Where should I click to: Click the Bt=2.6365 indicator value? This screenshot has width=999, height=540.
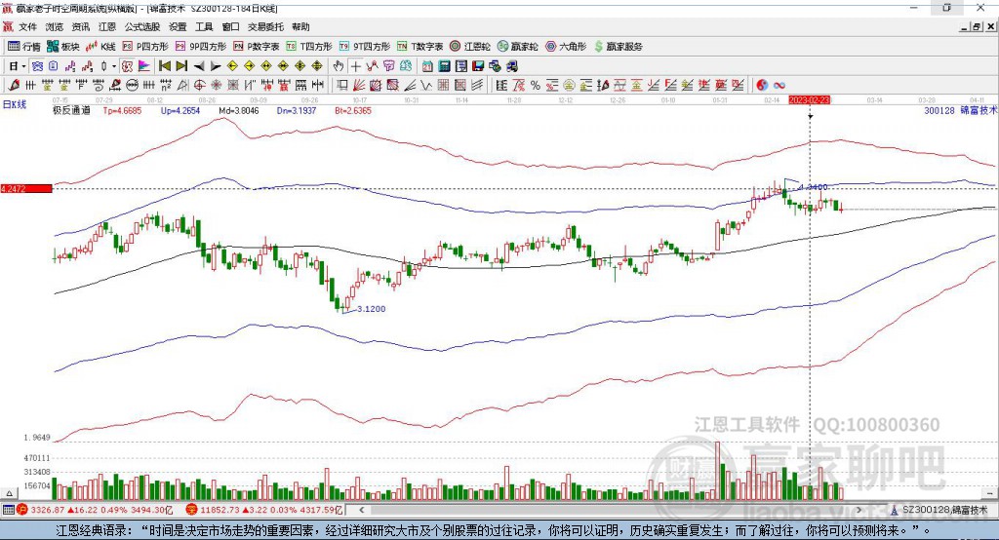point(353,110)
